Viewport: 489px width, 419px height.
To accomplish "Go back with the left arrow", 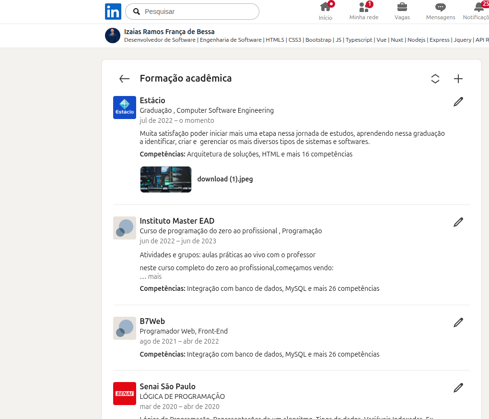I will (125, 79).
